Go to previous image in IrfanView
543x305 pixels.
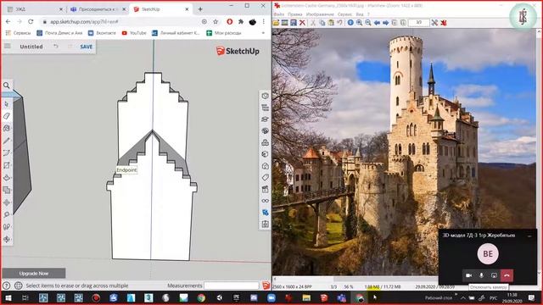pos(377,23)
